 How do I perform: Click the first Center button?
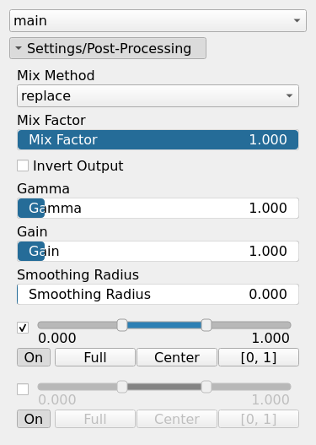point(177,357)
